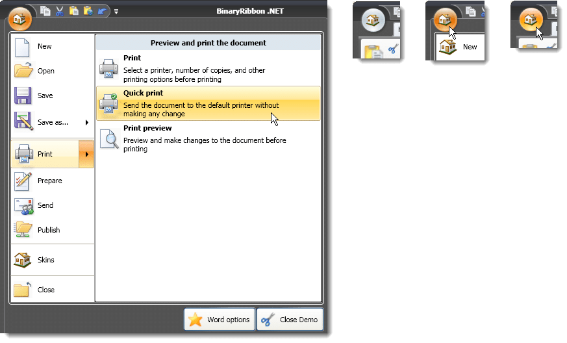This screenshot has height=343, width=567.
Task: Click the Copy icon in main window's quick toolbar
Action: 45,11
